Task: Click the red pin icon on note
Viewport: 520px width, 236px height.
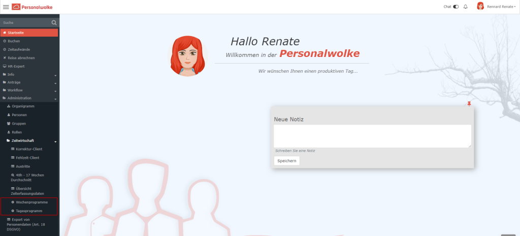Action: tap(469, 104)
